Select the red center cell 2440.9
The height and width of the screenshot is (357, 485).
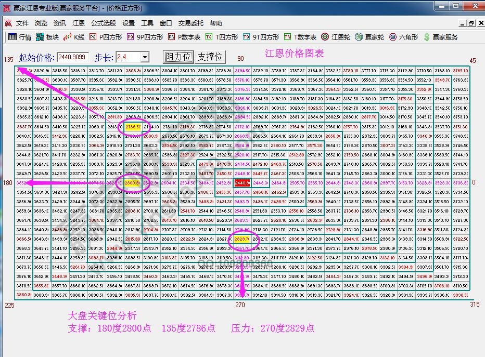pos(242,183)
